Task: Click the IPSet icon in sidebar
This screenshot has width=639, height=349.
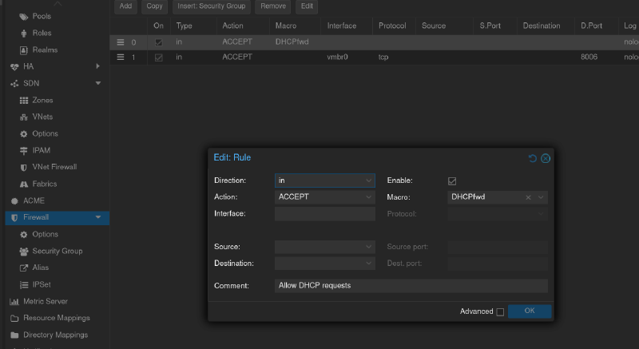Action: tap(24, 284)
